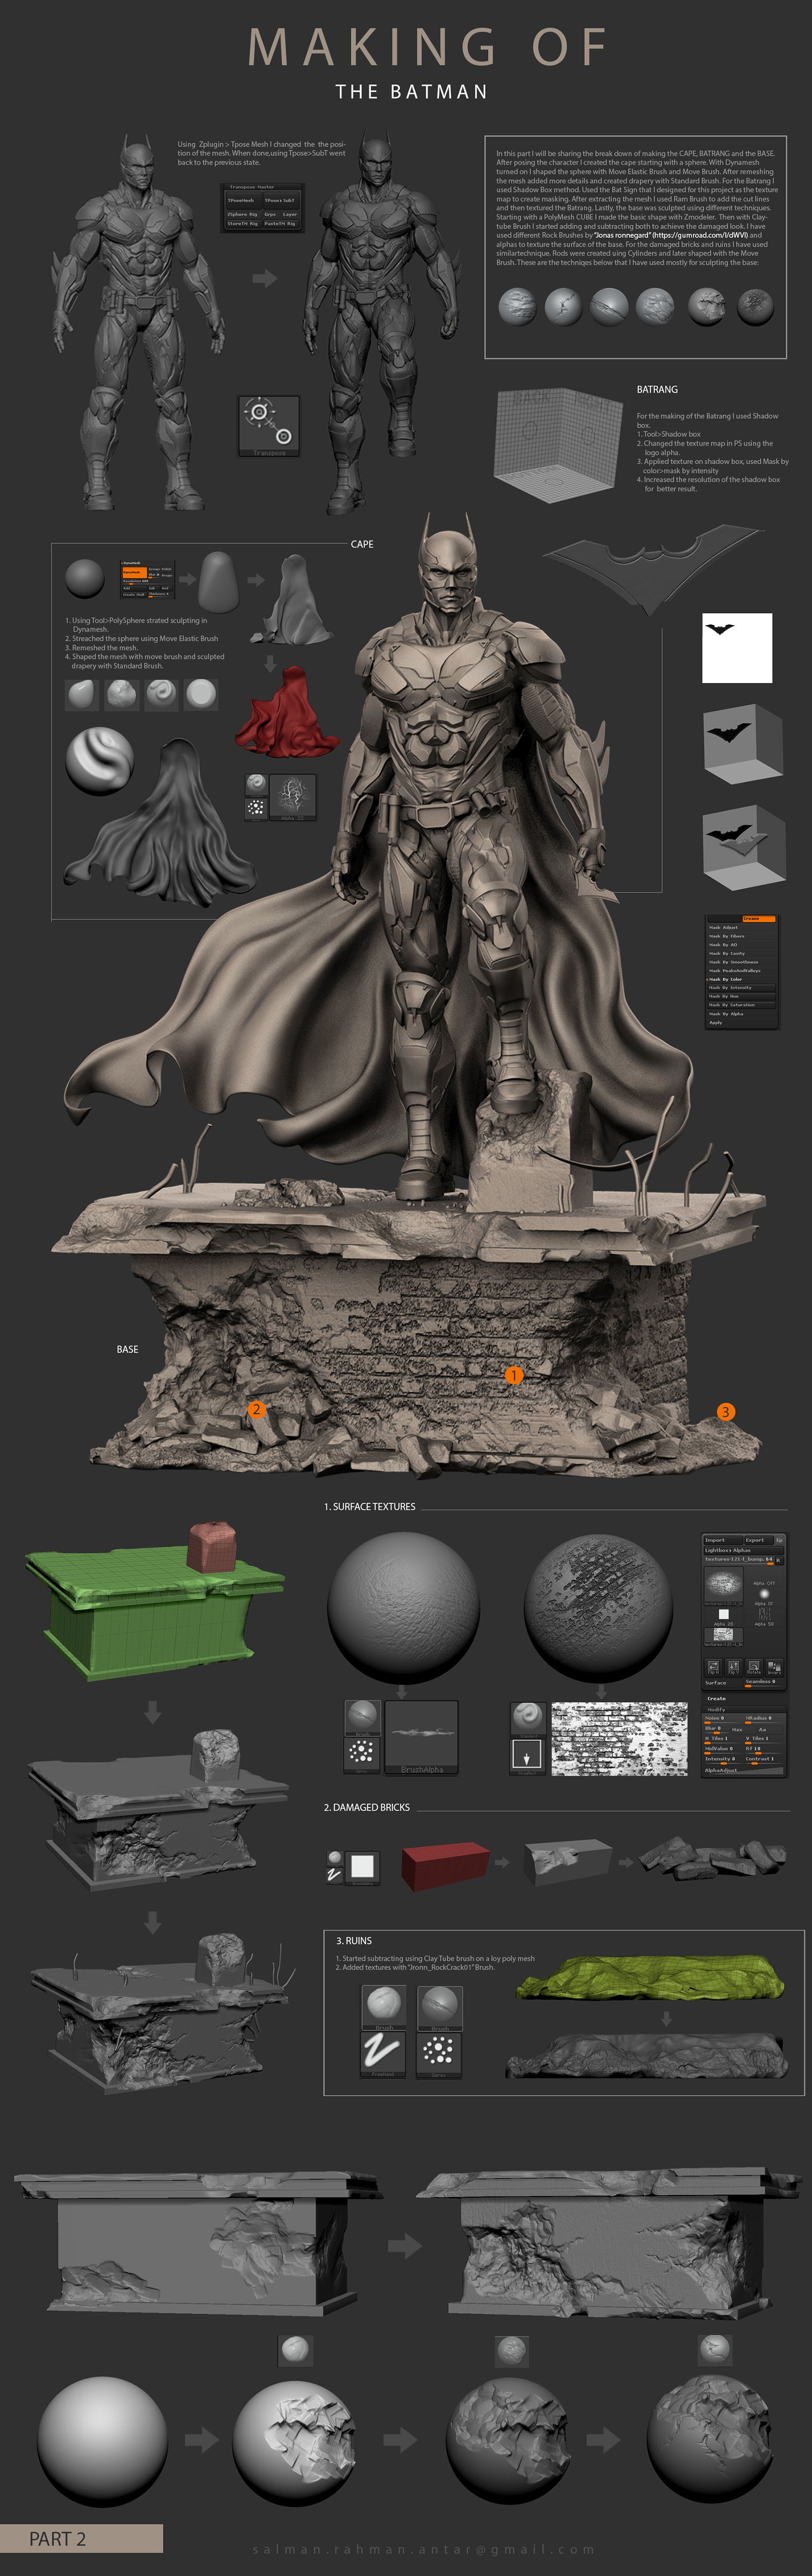Toggle the Max option in Modify
The height and width of the screenshot is (2576, 812).
click(x=743, y=1730)
